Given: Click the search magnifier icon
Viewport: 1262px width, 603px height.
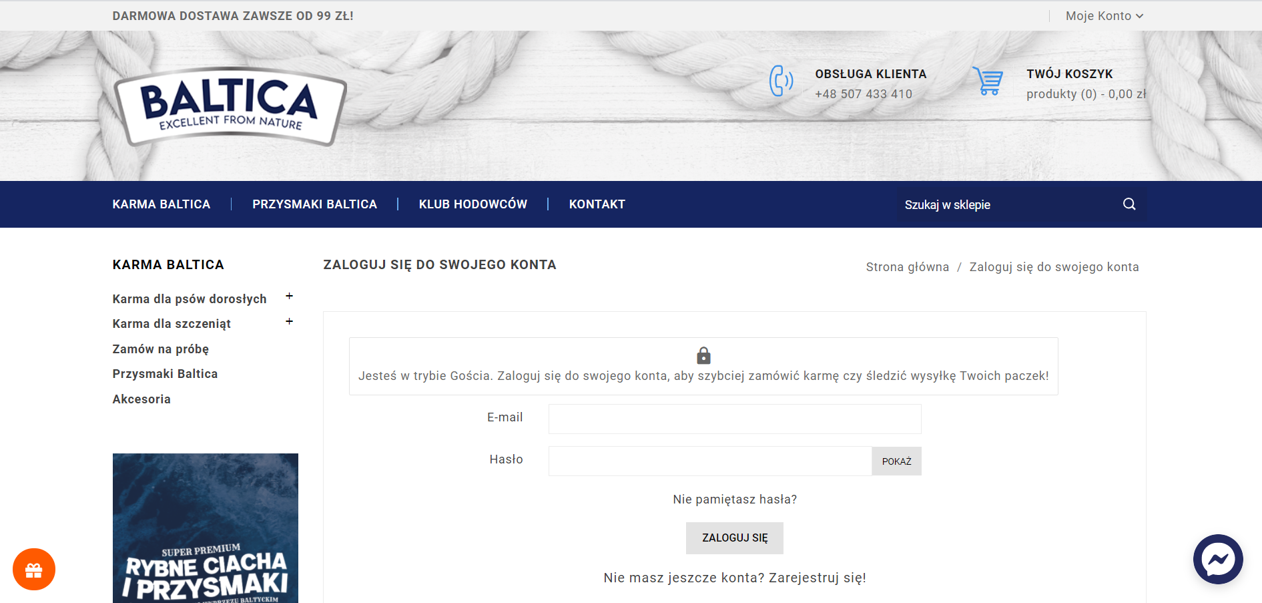Looking at the screenshot, I should (x=1129, y=204).
